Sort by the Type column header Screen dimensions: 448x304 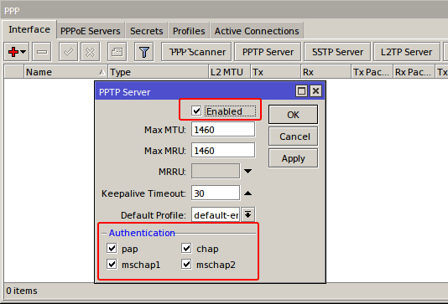(x=158, y=72)
